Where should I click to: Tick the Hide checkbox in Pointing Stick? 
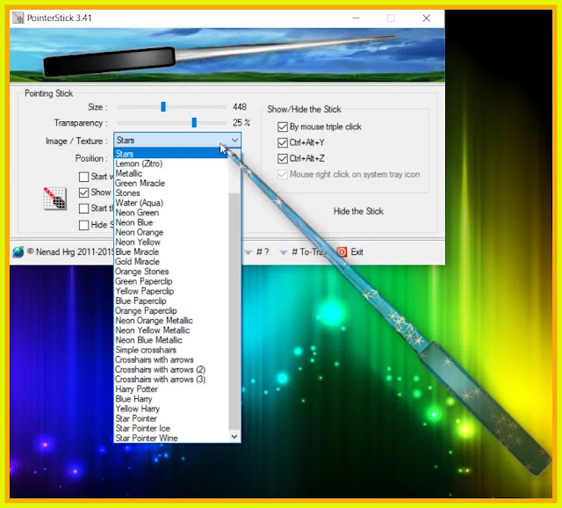click(83, 225)
